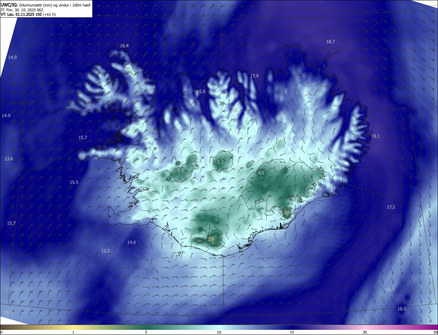Screen dimensions: 438x335
Task: Click the color scale label 15
Action: [292, 332]
